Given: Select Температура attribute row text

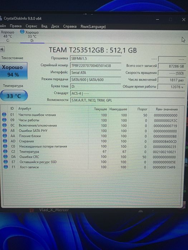Looking at the screenshot, I should 29,151.
